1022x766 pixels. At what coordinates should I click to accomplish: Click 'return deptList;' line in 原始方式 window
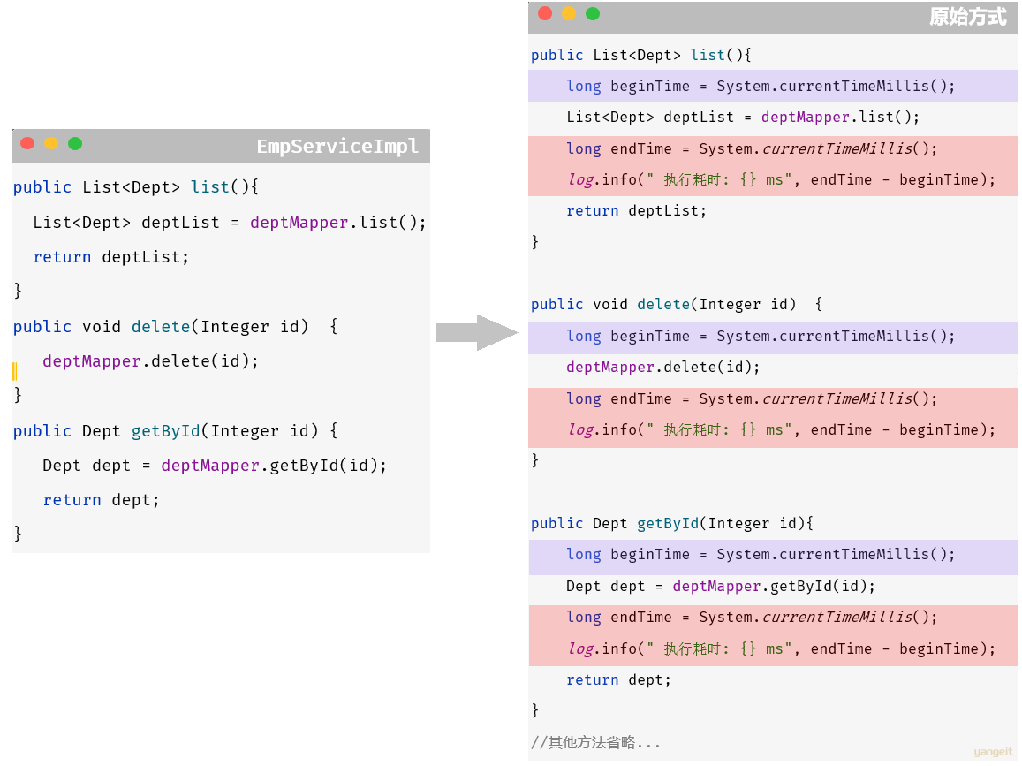pos(636,210)
